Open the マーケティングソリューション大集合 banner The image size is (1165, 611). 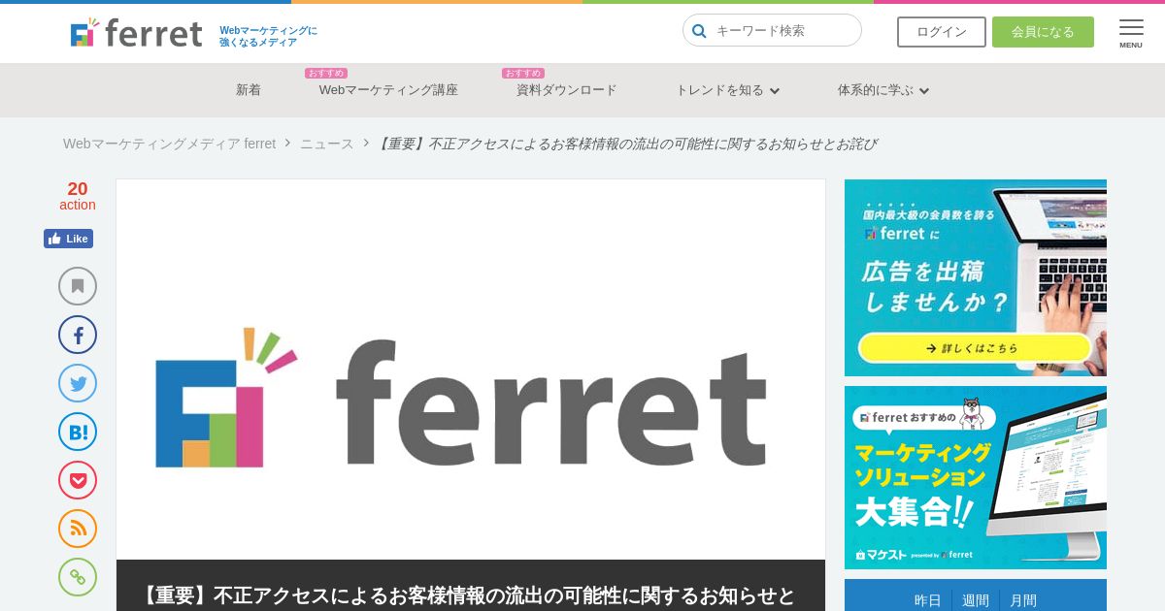pyautogui.click(x=976, y=477)
